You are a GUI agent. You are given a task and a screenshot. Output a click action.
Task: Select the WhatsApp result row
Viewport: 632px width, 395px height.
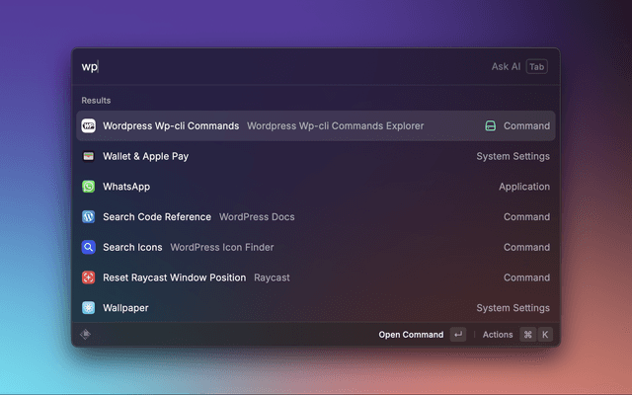coord(316,187)
